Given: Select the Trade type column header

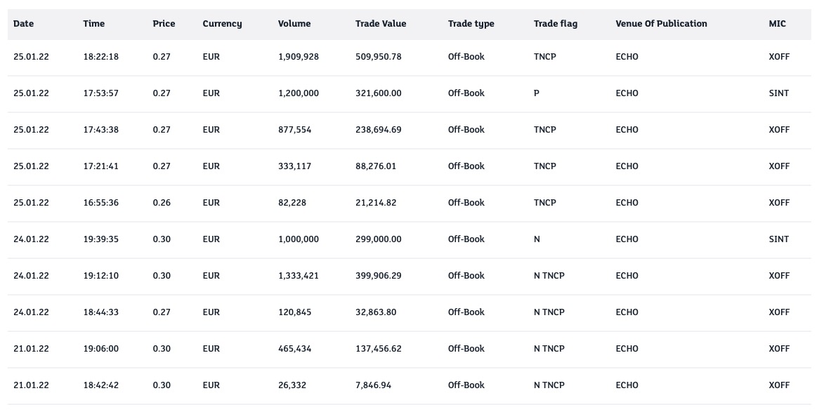Looking at the screenshot, I should 471,24.
